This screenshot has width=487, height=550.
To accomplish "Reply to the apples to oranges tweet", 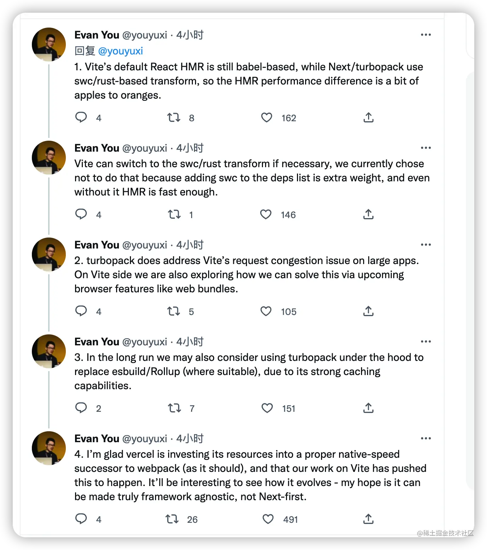I will coord(81,117).
